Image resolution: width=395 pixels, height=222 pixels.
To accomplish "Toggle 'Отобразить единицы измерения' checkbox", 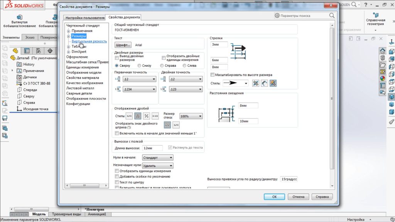I will (116, 171).
